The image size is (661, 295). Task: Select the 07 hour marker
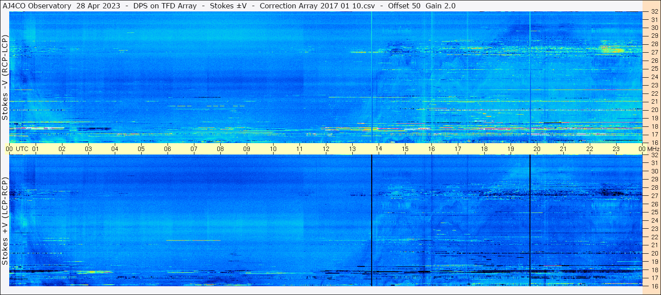pos(194,149)
